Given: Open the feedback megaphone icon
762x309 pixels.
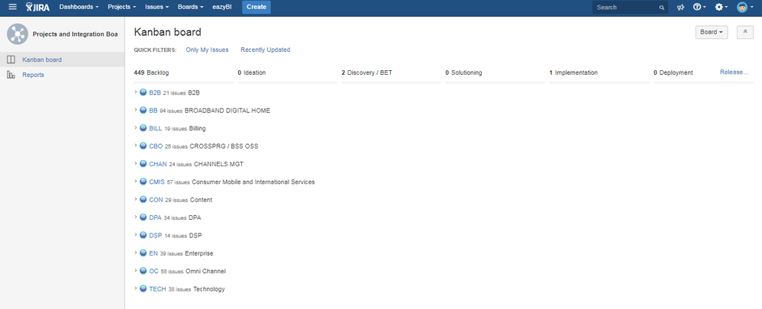Looking at the screenshot, I should pos(680,7).
